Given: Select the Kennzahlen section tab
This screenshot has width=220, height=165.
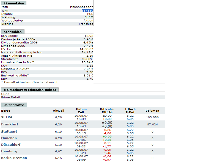Looking at the screenshot, I should [x=13, y=32].
